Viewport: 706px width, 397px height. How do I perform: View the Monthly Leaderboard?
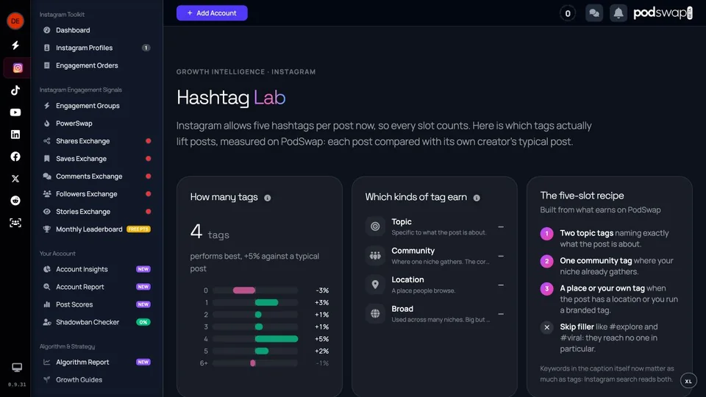[96, 229]
